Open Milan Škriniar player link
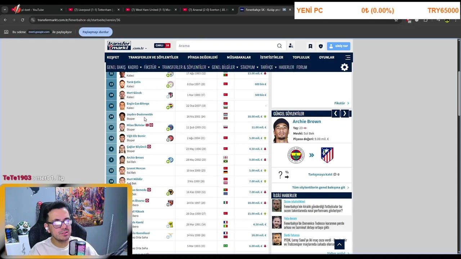 (x=135, y=125)
